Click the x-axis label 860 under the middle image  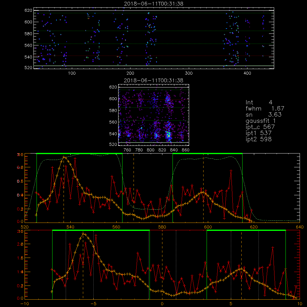[186, 150]
